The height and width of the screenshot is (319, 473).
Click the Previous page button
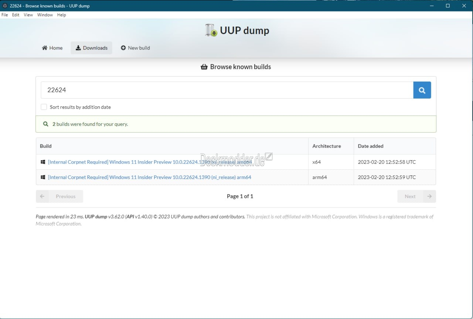(59, 196)
